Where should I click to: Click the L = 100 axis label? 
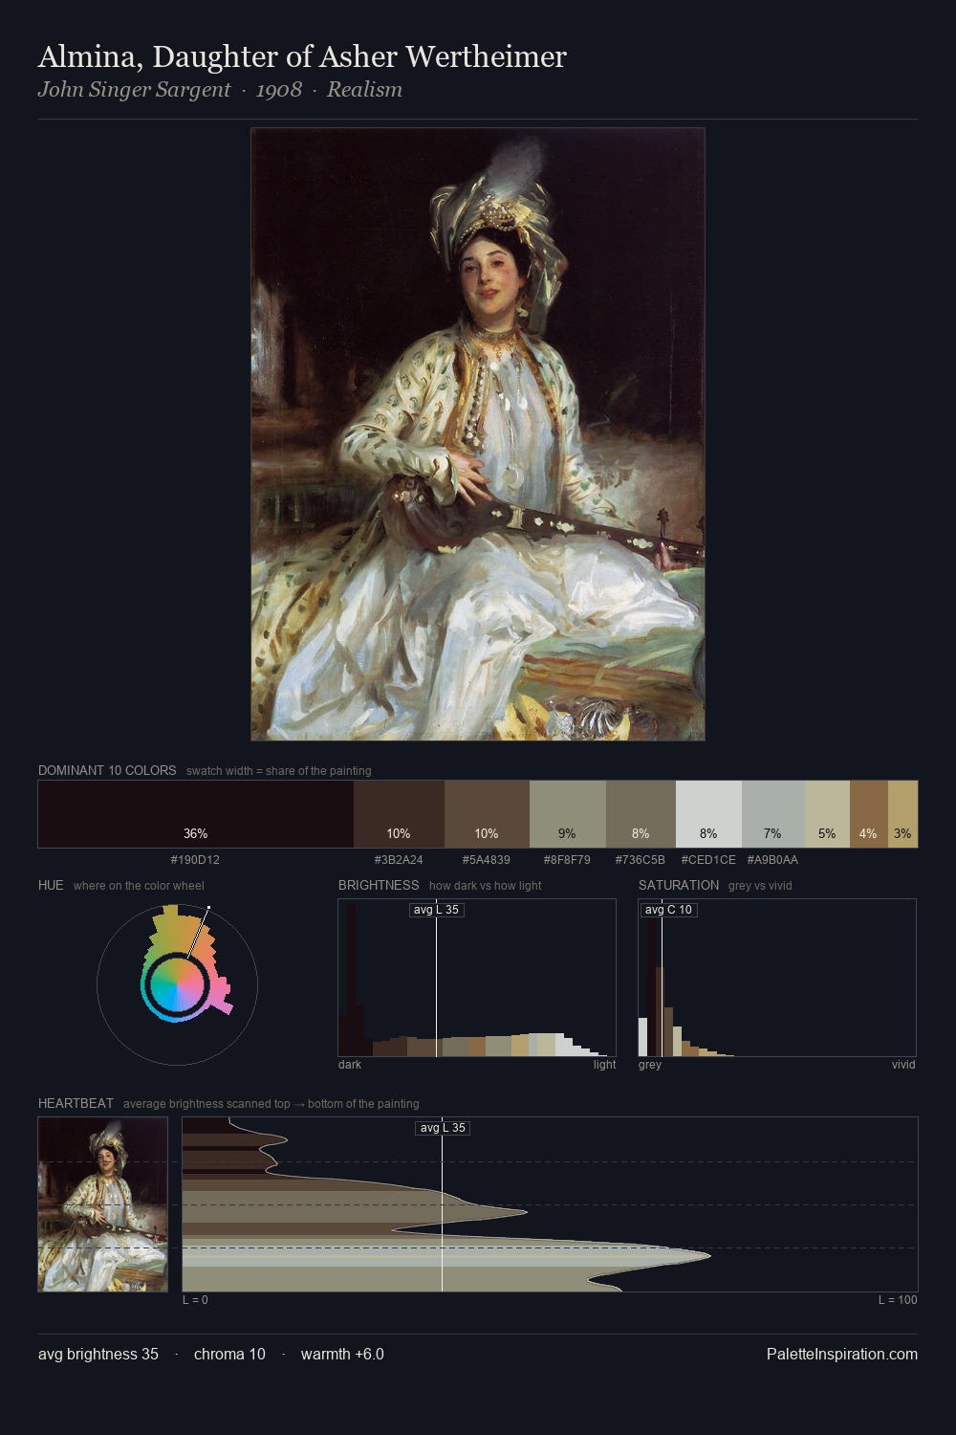(898, 1300)
